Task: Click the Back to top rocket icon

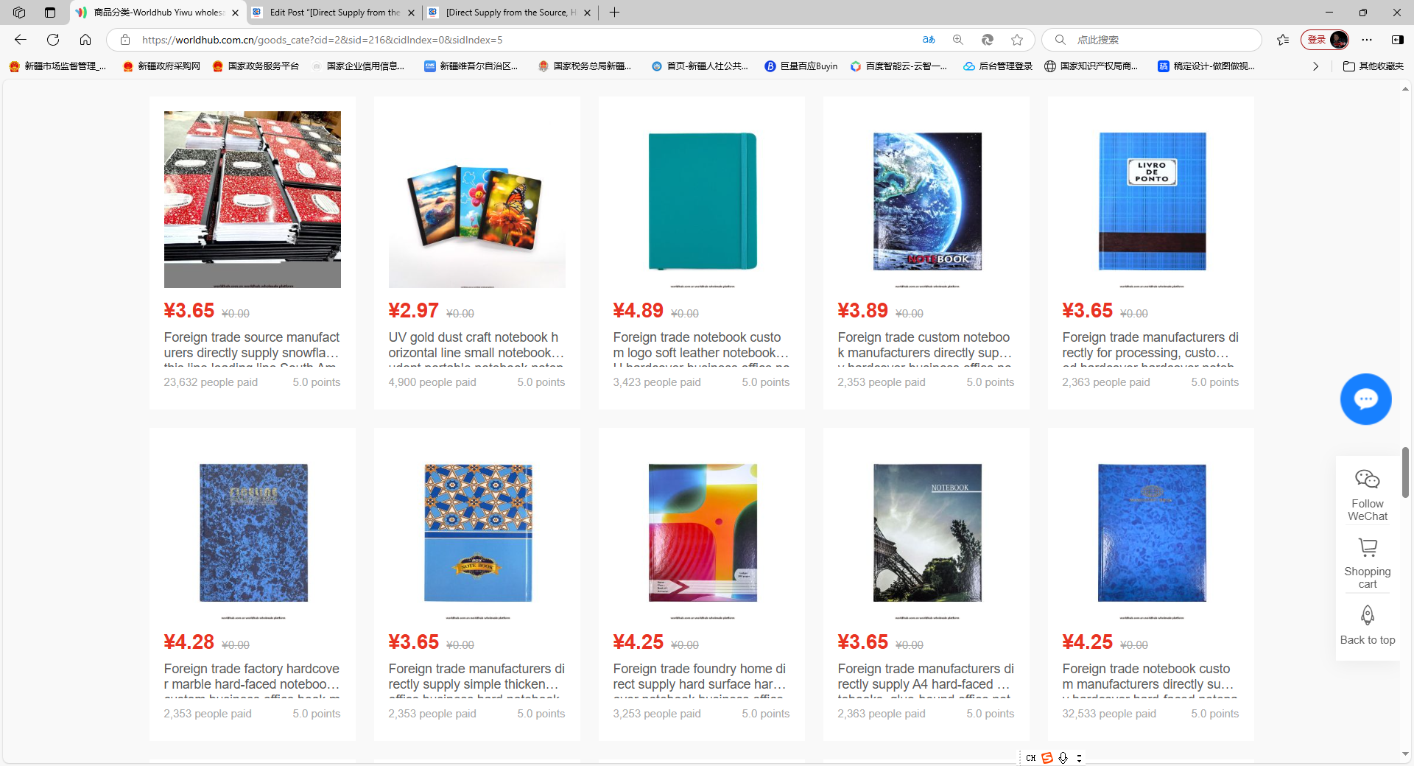Action: (1367, 616)
